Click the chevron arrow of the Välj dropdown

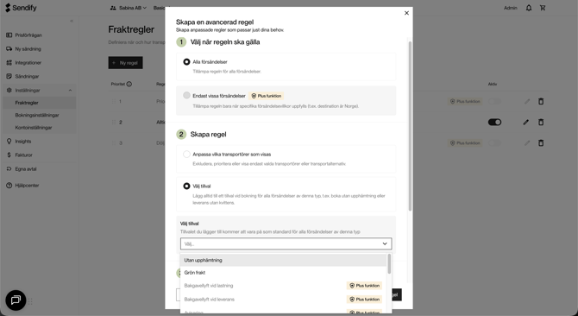click(x=385, y=243)
